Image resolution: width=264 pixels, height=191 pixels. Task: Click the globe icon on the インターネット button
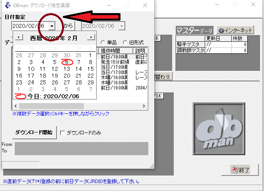tap(221, 30)
